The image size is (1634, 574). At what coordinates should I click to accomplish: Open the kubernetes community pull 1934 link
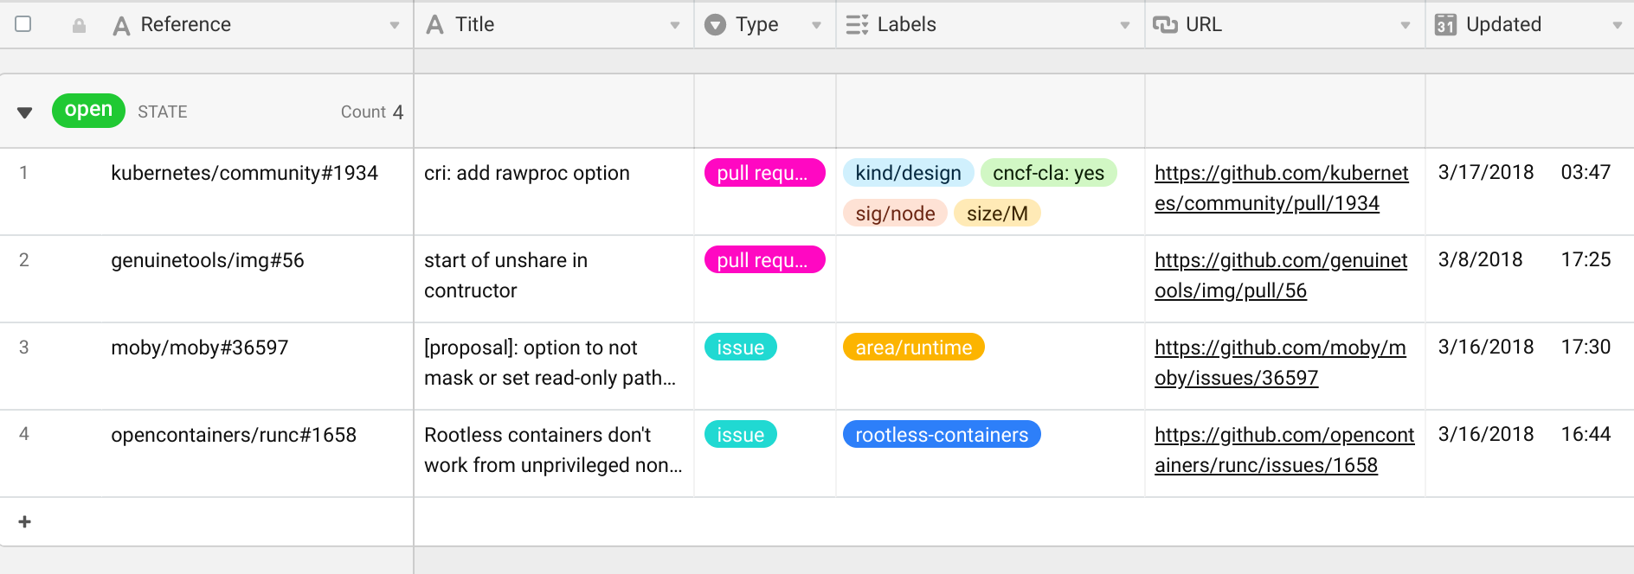click(1281, 188)
